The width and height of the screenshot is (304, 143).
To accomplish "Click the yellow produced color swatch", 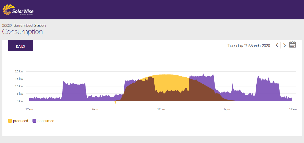I will pyautogui.click(x=10, y=121).
